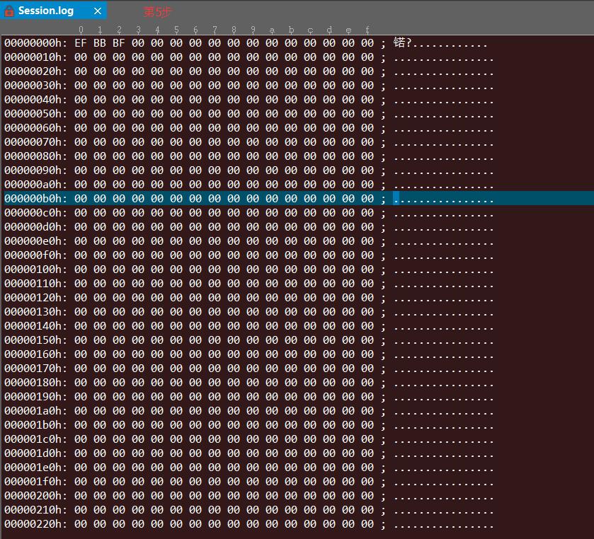Click offset 00000130h row address
Viewport: 594px width, 539px height.
[35, 311]
